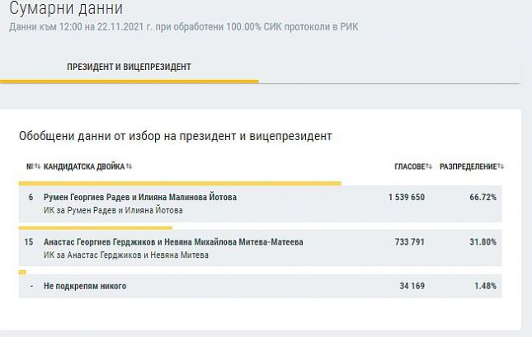Click the 733 791 votes value
This screenshot has height=337, width=532.
point(410,241)
